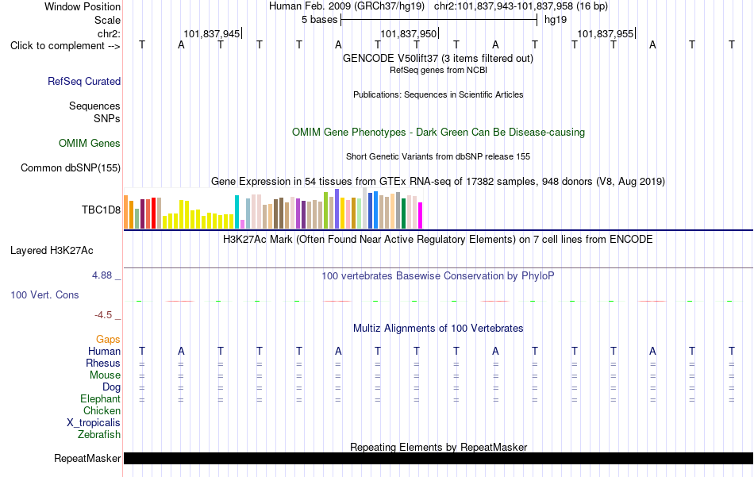Image resolution: width=754 pixels, height=477 pixels.
Task: Click the Gaps label in Multiz track
Action: point(108,340)
